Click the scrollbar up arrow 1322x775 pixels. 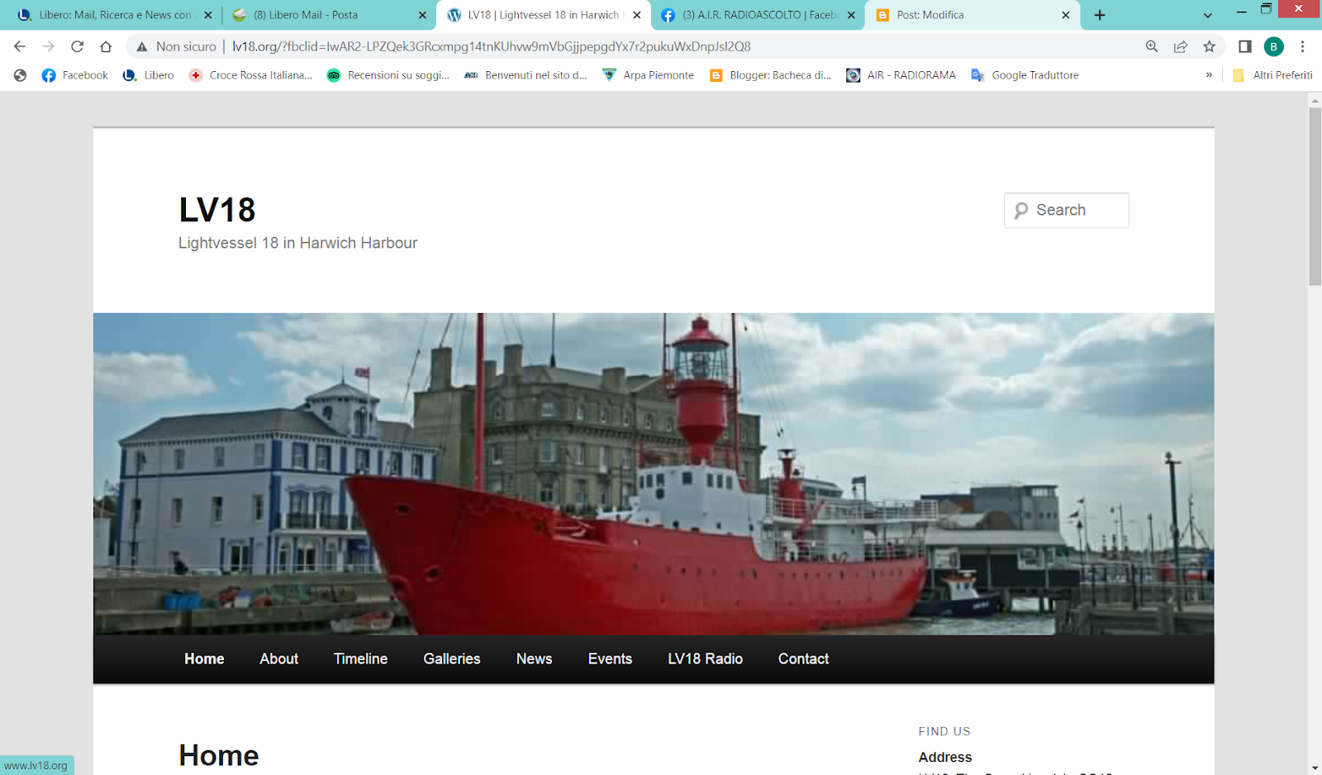click(x=1315, y=100)
